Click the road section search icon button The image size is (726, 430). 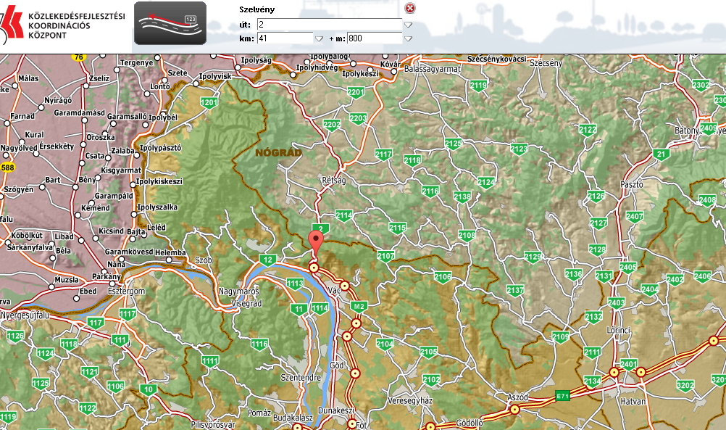(170, 23)
